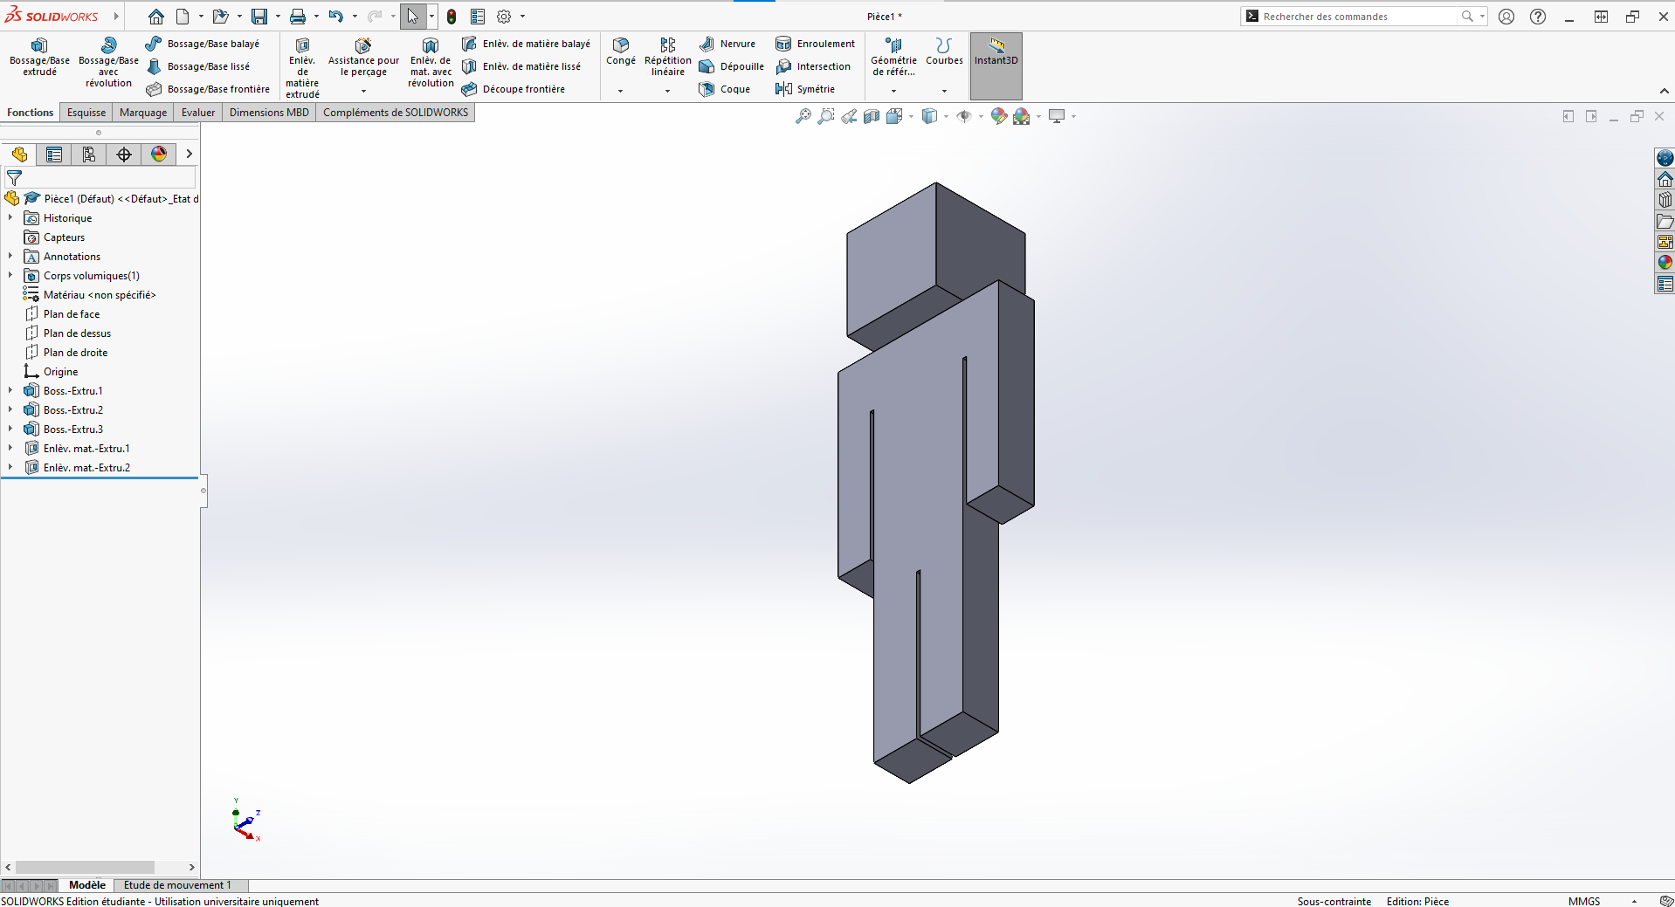
Task: Click MMGS unit system in status bar
Action: (1584, 901)
